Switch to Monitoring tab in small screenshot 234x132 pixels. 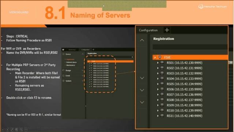tap(72, 50)
